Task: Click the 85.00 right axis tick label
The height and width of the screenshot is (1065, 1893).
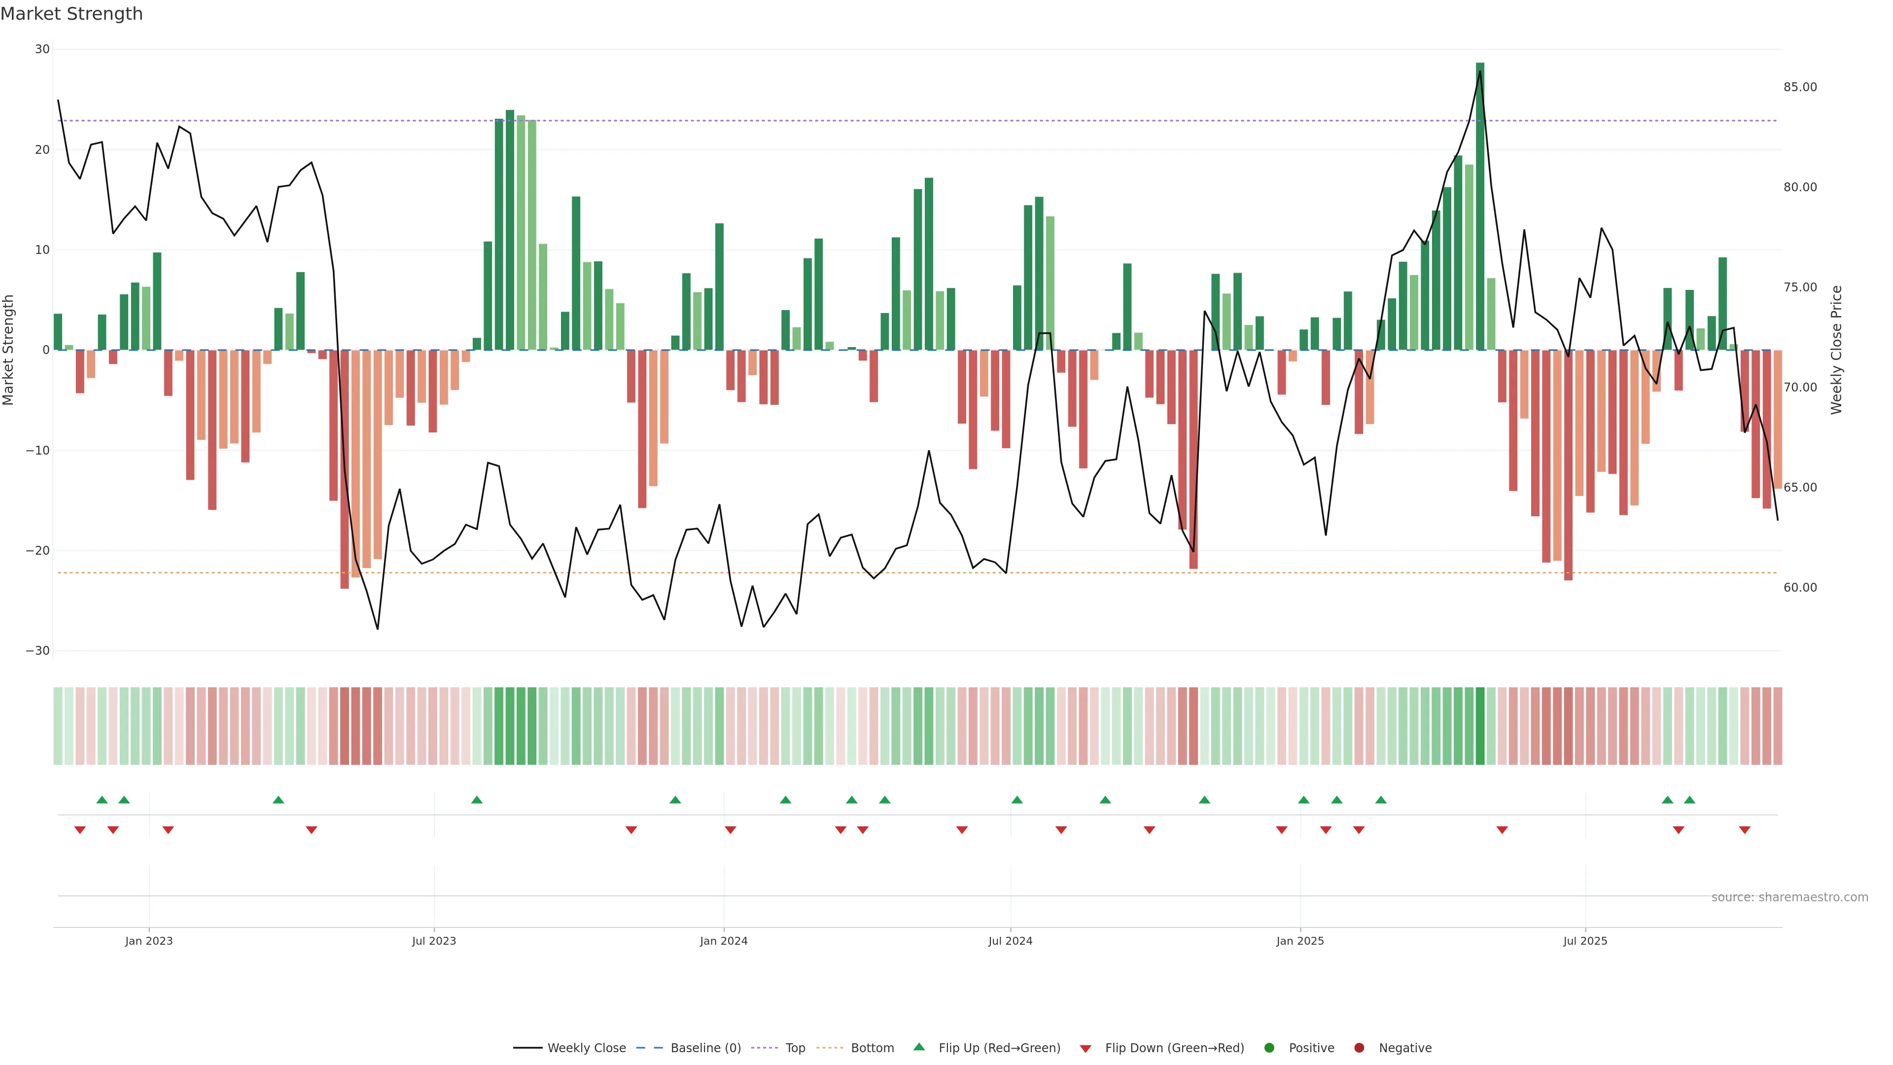Action: [x=1800, y=87]
